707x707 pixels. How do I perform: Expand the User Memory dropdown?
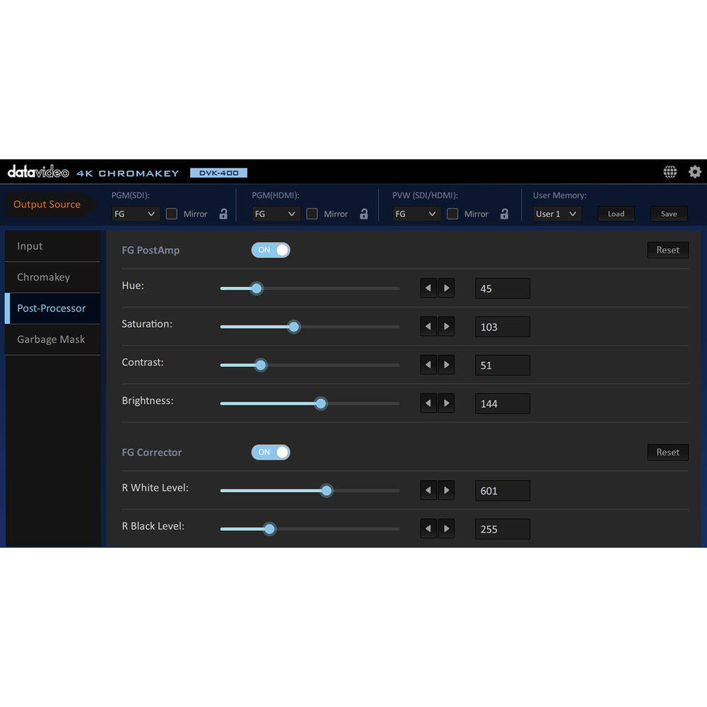click(557, 214)
